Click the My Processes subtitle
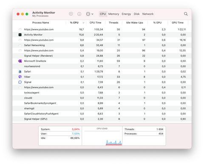The image size is (204, 165). tap(40, 16)
